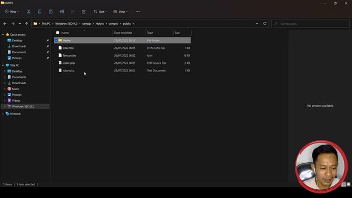Click the pin icon beside Downloads
352x198 pixels.
tap(48, 46)
